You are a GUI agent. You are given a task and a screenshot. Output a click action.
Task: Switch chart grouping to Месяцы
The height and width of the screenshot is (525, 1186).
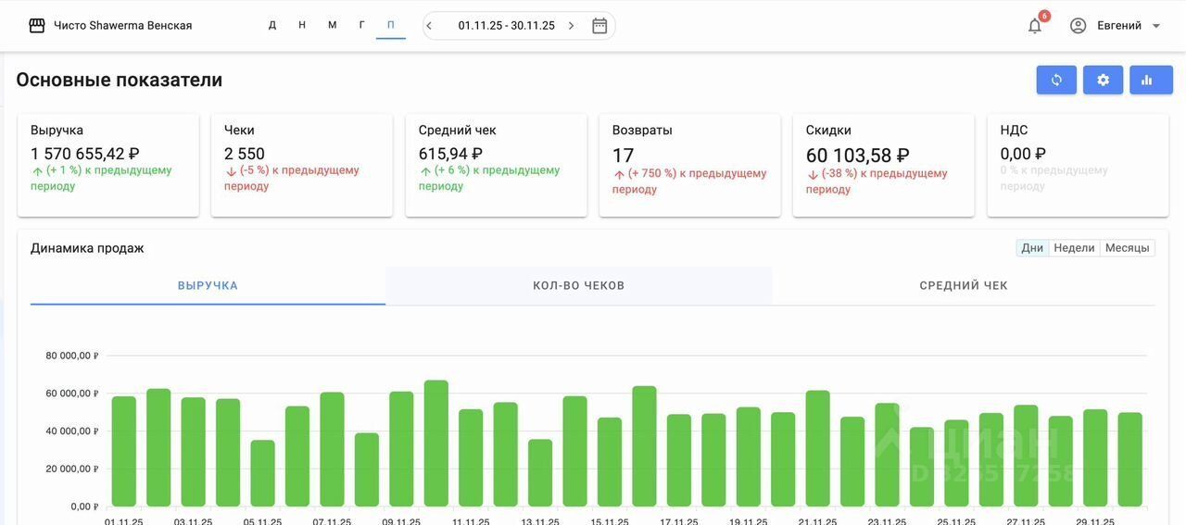[x=1127, y=248]
